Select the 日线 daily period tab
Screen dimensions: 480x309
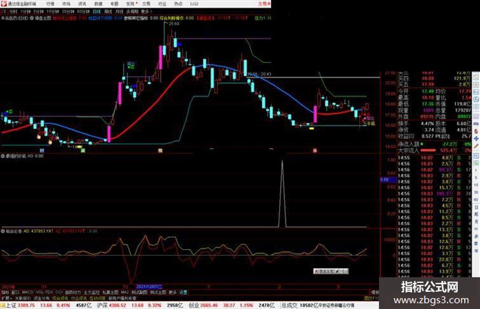(97, 12)
